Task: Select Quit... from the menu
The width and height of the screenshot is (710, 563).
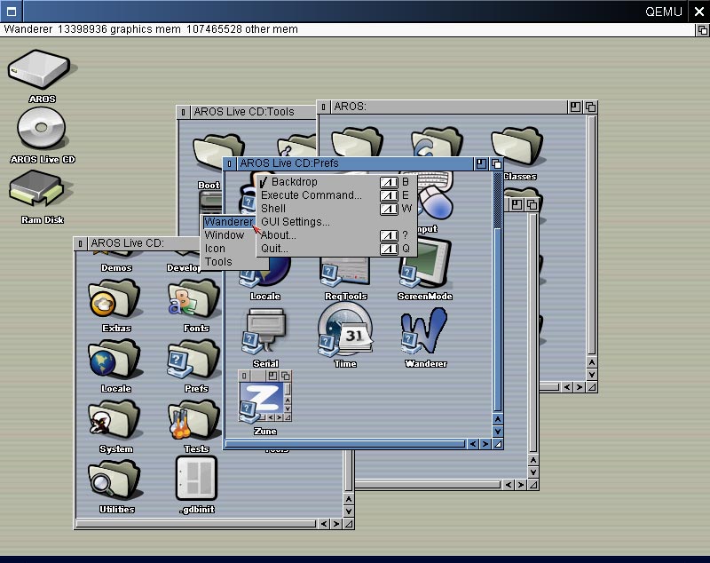Action: [x=336, y=249]
